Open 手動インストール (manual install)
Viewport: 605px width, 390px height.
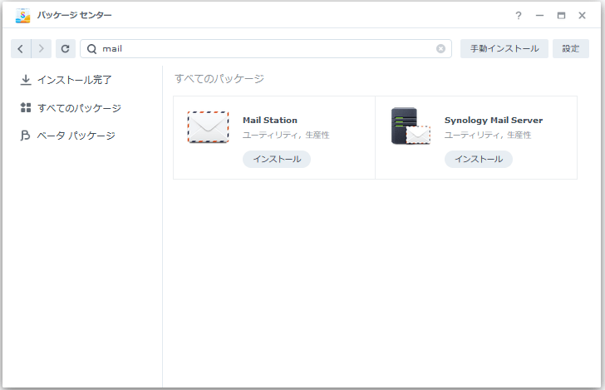tap(504, 49)
